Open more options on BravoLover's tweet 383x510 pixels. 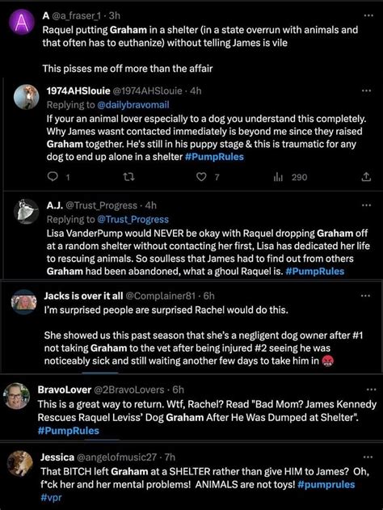click(372, 390)
